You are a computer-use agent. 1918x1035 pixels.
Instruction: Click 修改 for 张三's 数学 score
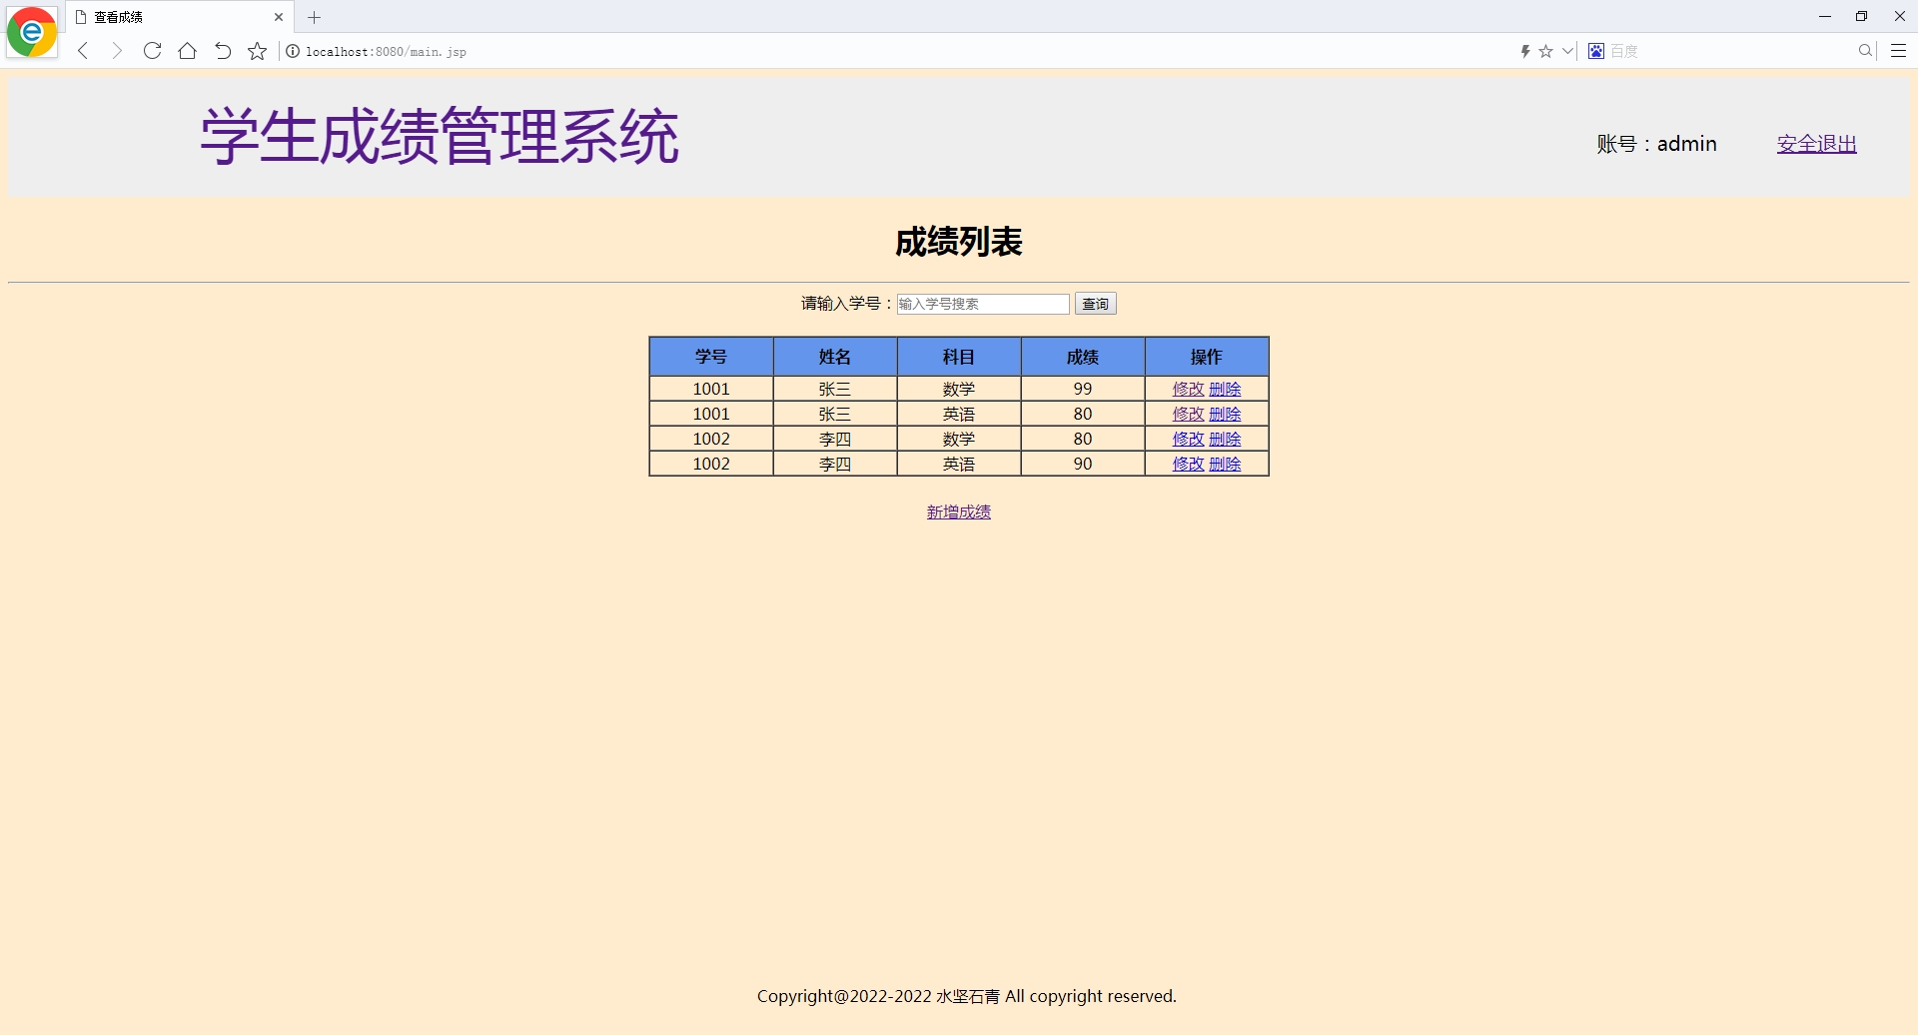pyautogui.click(x=1189, y=389)
